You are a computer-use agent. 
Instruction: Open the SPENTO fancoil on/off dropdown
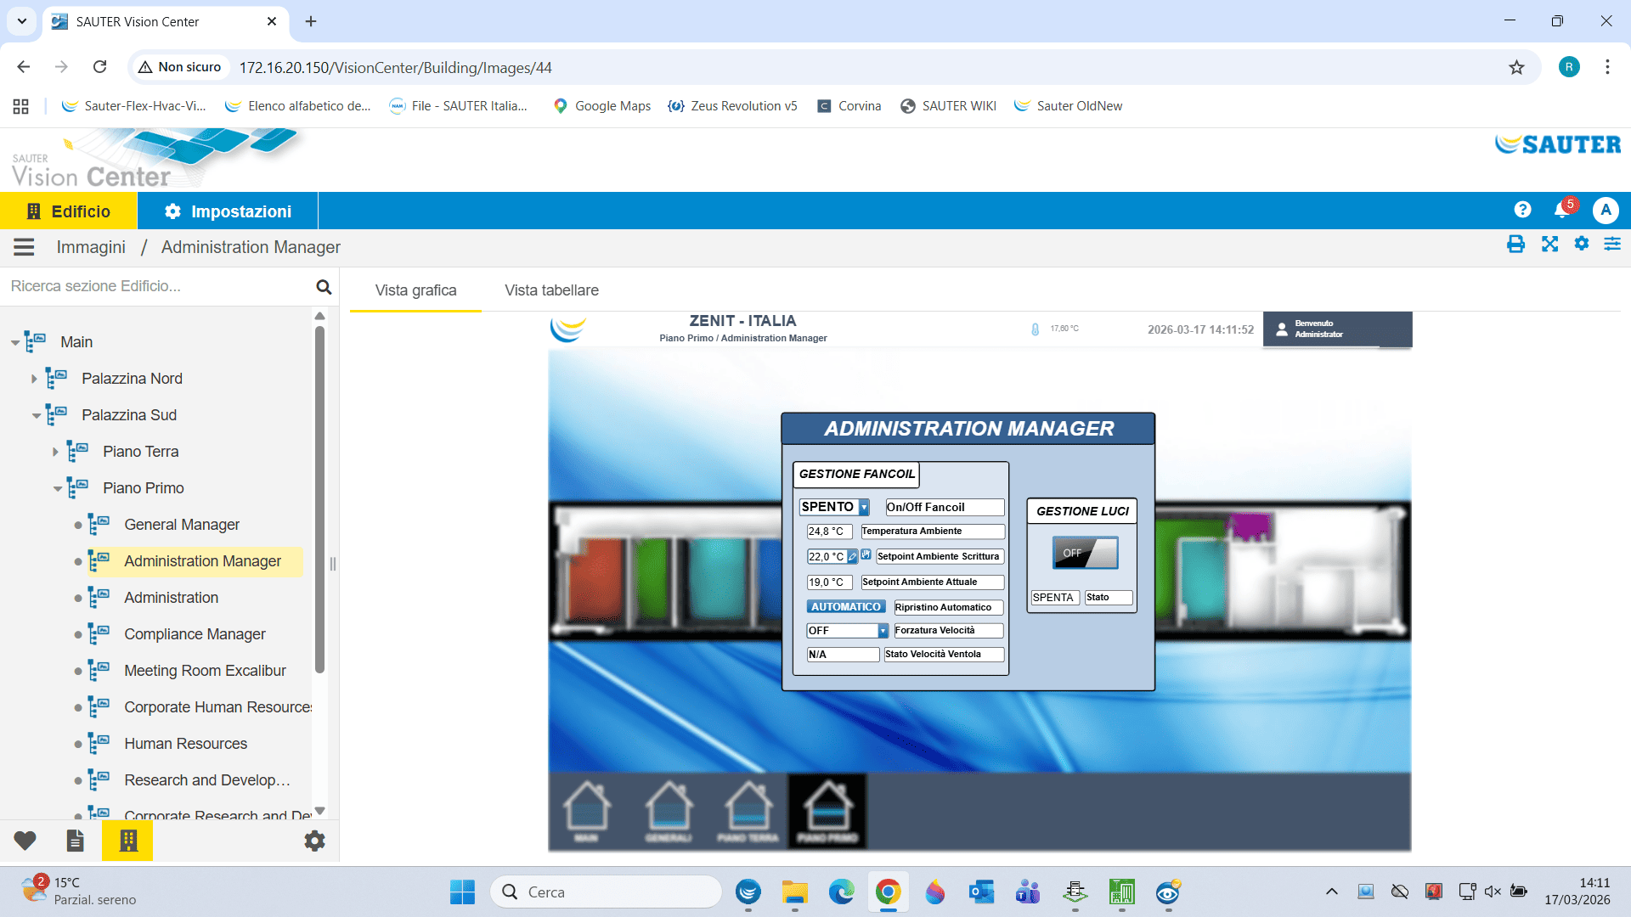[x=864, y=507]
